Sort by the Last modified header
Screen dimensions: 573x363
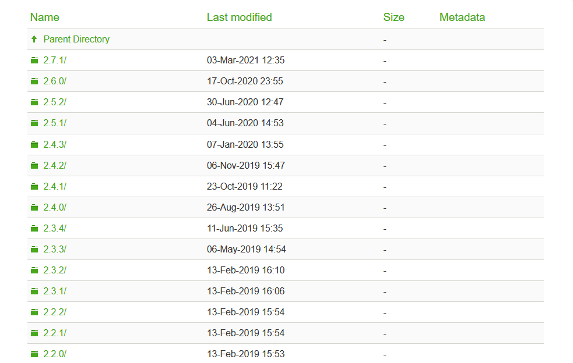pyautogui.click(x=239, y=17)
